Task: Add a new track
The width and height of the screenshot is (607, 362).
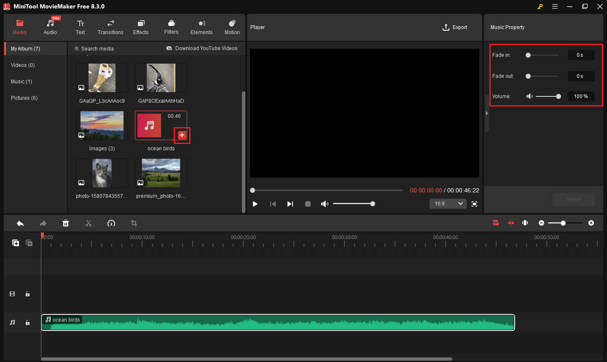Action: (x=16, y=243)
